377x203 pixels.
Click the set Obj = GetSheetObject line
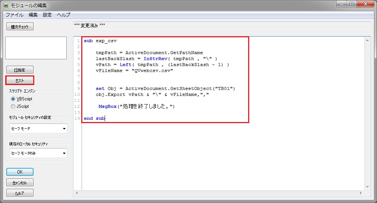[x=165, y=88]
